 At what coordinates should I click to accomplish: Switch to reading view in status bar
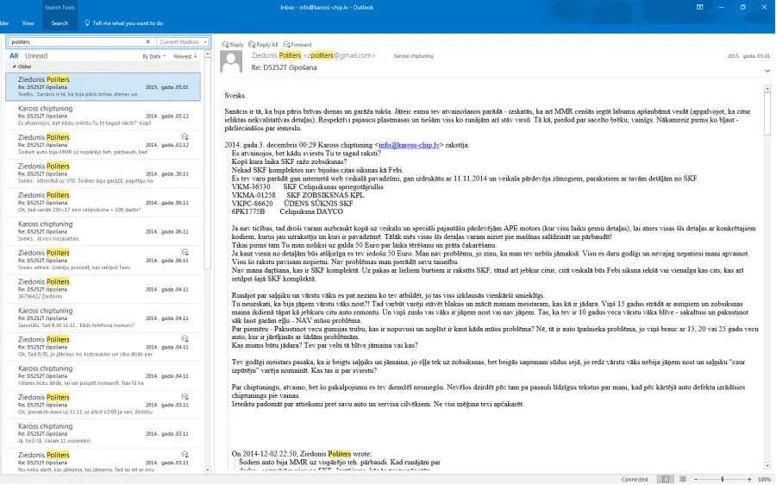click(x=683, y=479)
